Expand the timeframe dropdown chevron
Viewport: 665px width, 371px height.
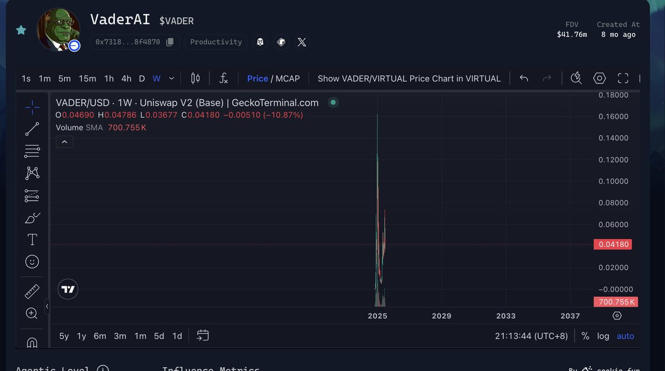[171, 79]
